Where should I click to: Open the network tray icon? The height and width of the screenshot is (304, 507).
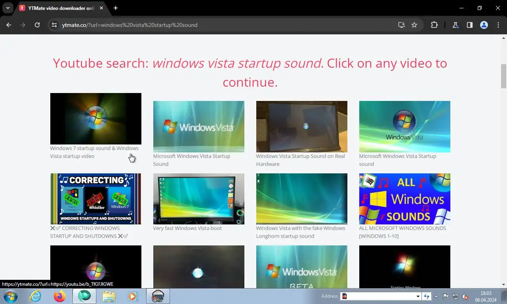tap(456, 296)
